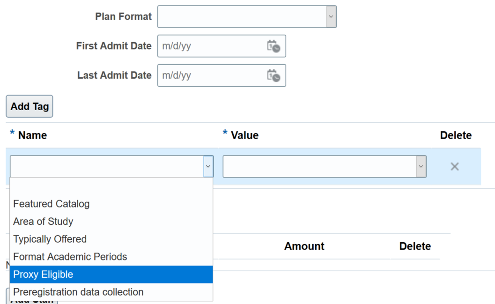Click the Add Tag button
This screenshot has width=495, height=304.
coord(30,106)
